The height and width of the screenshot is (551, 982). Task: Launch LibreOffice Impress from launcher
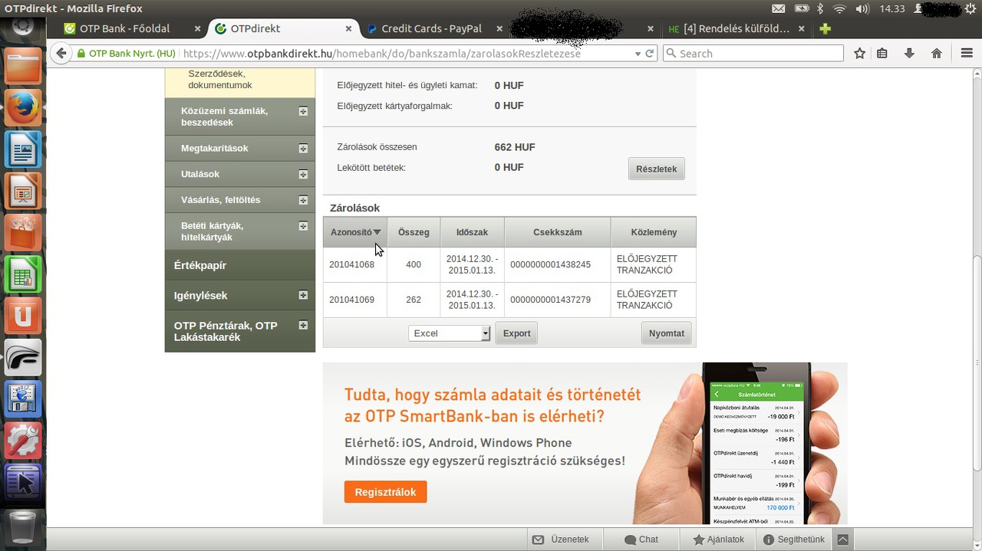coord(23,191)
